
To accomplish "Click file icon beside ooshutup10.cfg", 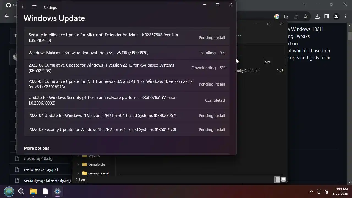I will 17,158.
